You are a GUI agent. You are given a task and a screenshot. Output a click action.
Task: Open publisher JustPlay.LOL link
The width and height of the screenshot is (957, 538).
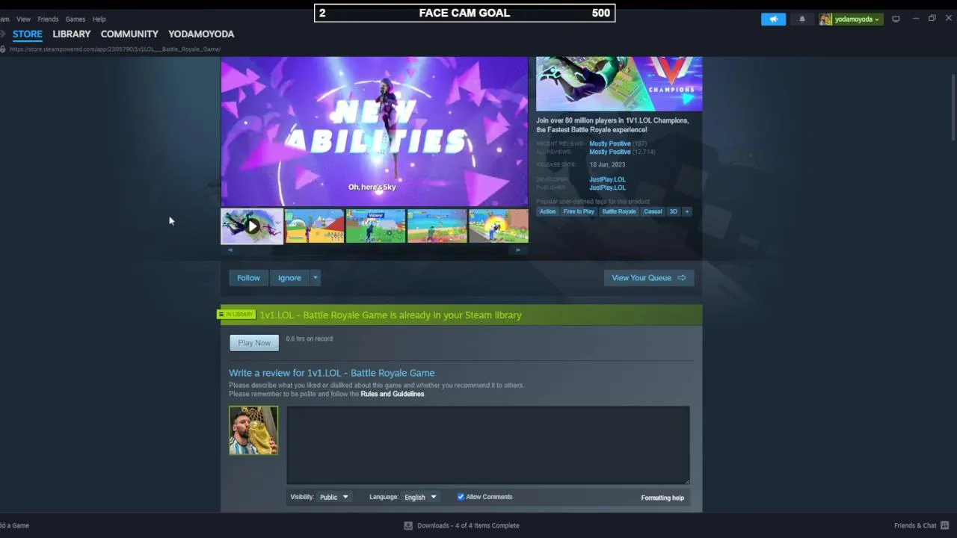tap(607, 188)
